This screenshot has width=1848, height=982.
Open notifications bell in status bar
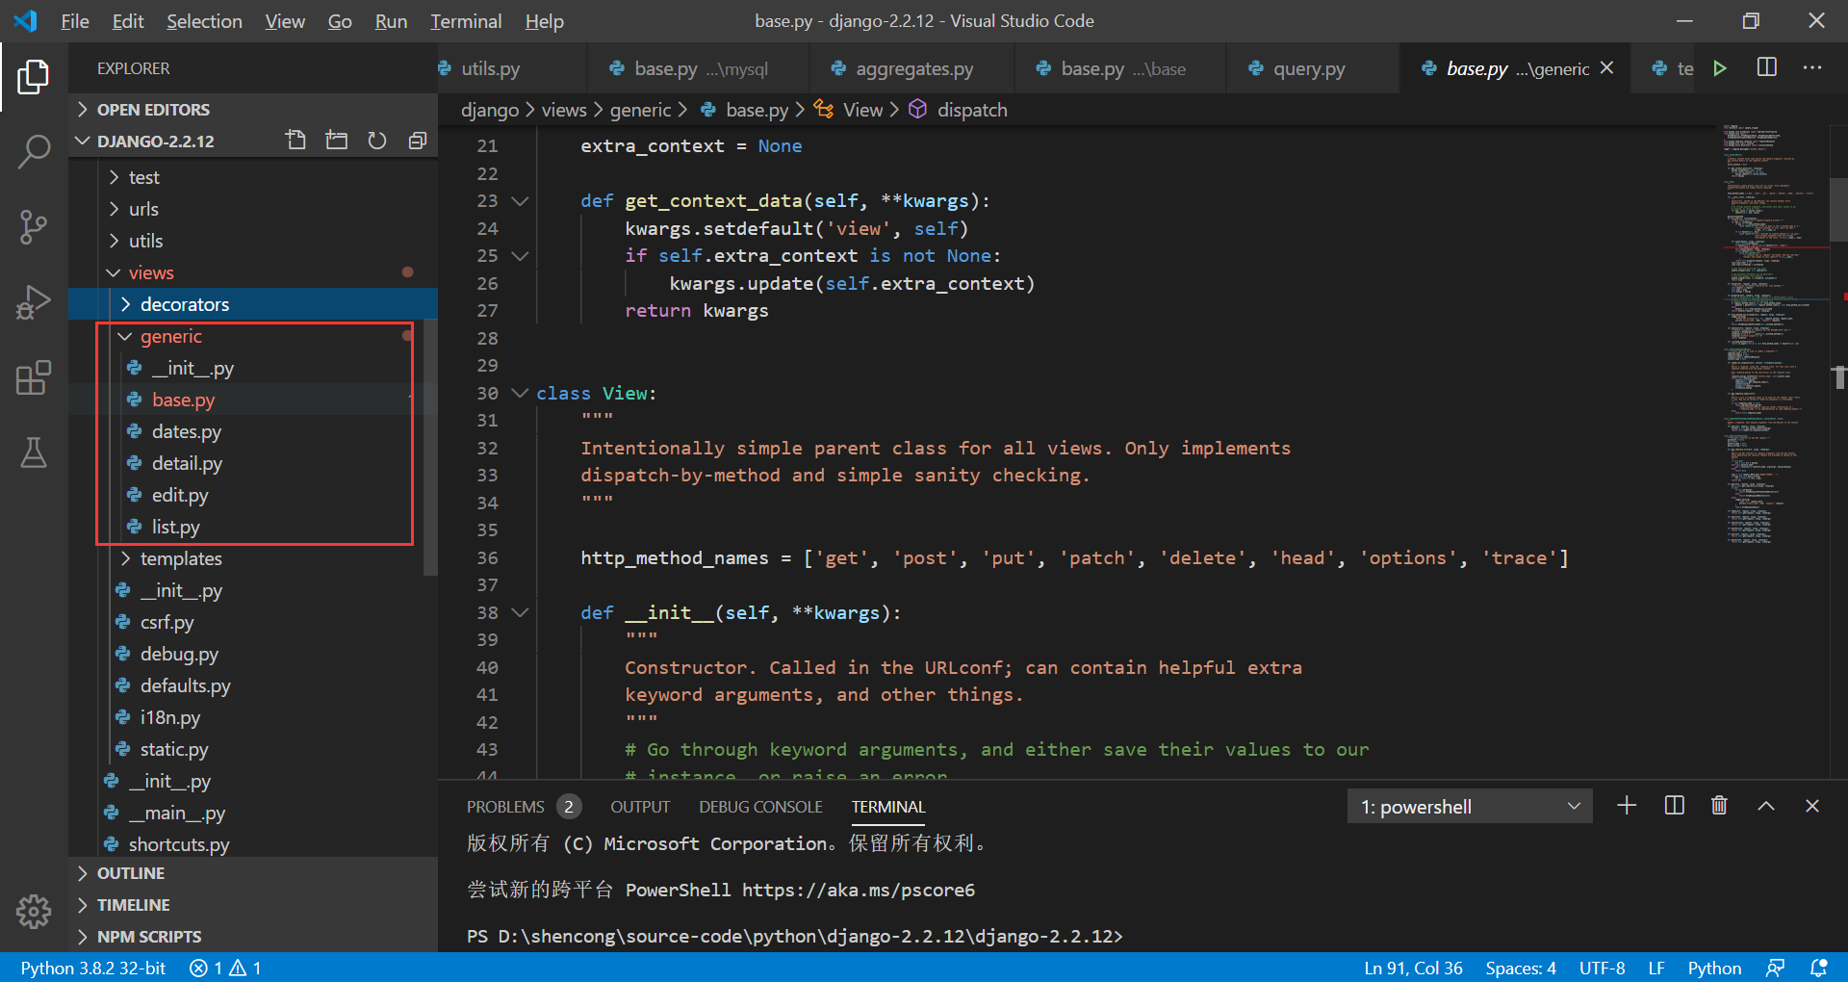click(1818, 968)
